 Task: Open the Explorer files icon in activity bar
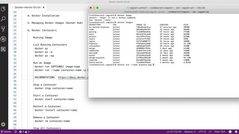click(3, 9)
